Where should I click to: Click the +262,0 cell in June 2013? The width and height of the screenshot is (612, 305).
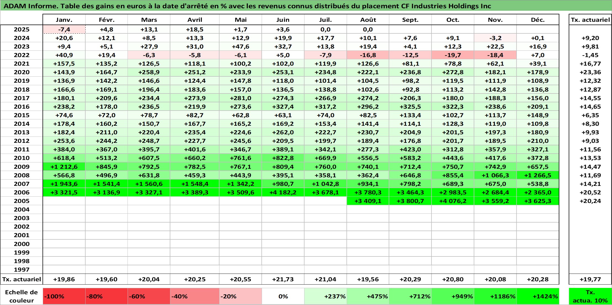(x=283, y=132)
